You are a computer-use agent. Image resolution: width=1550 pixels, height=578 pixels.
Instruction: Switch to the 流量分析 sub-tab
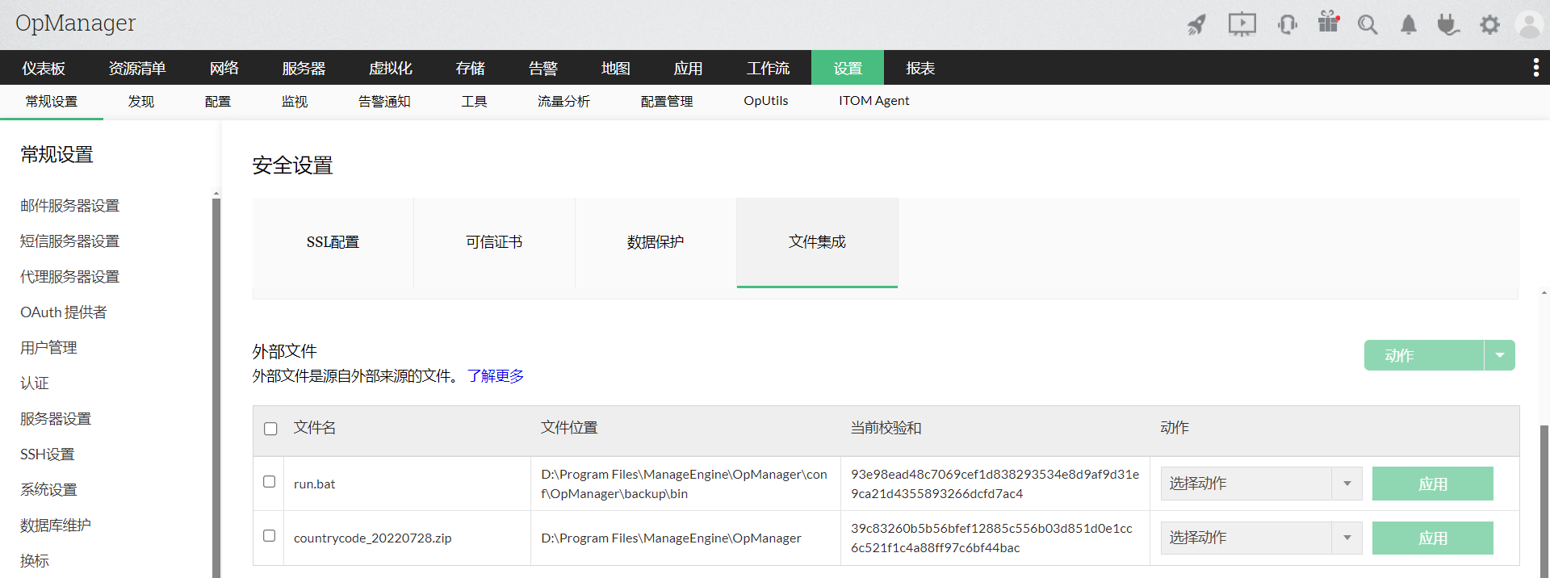(564, 102)
